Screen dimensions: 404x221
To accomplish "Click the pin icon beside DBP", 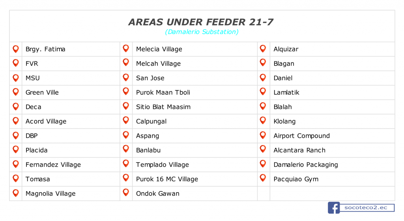I will pos(16,136).
